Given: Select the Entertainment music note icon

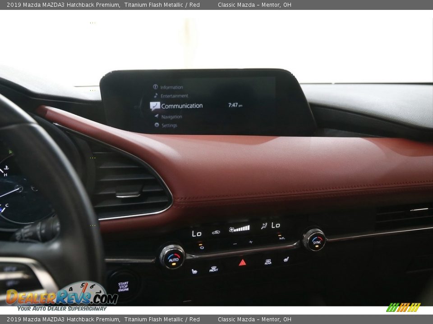Looking at the screenshot, I should [156, 95].
